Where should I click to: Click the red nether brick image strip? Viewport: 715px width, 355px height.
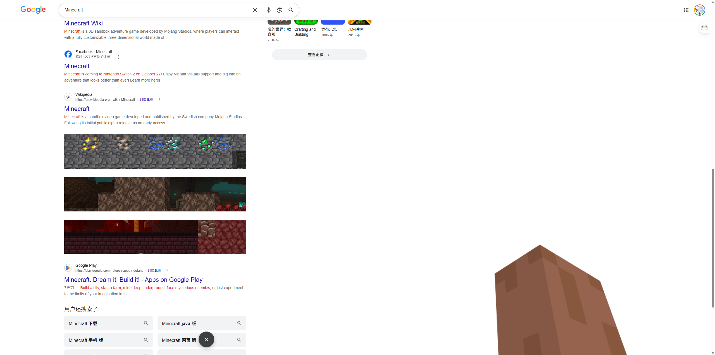(155, 237)
